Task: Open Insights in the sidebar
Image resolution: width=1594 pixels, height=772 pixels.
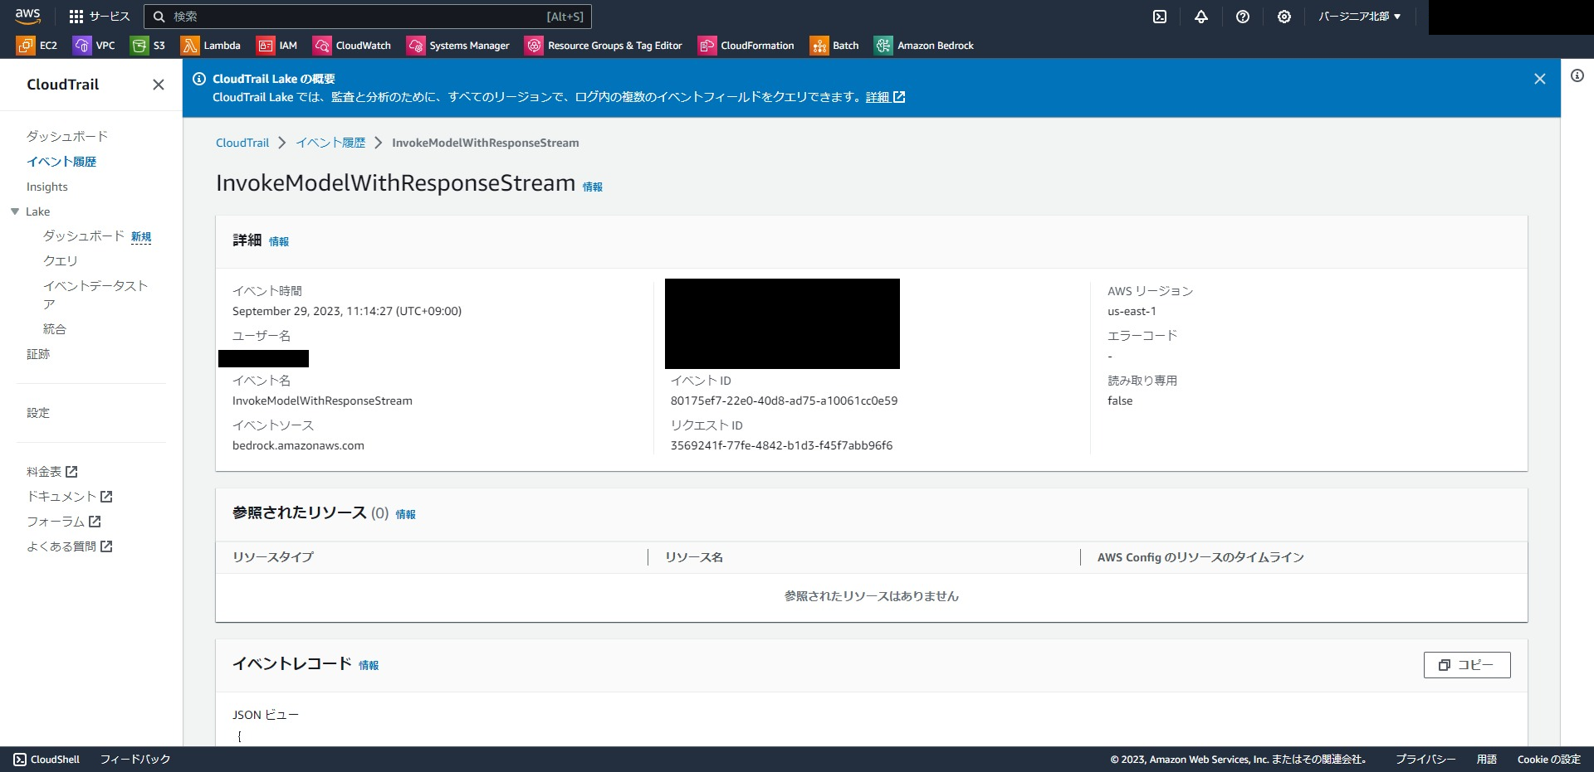Action: (47, 187)
